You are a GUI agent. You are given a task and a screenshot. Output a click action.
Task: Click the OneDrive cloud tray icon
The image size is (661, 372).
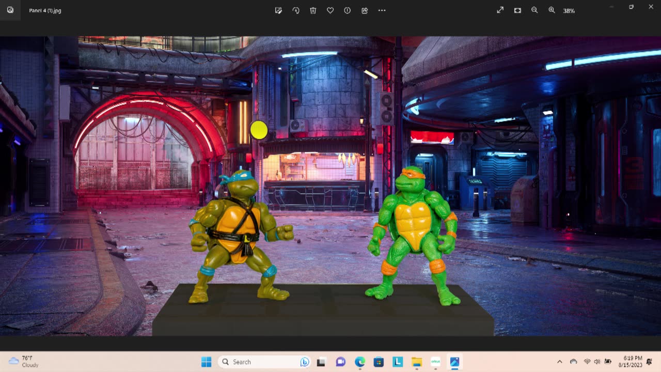[573, 362]
